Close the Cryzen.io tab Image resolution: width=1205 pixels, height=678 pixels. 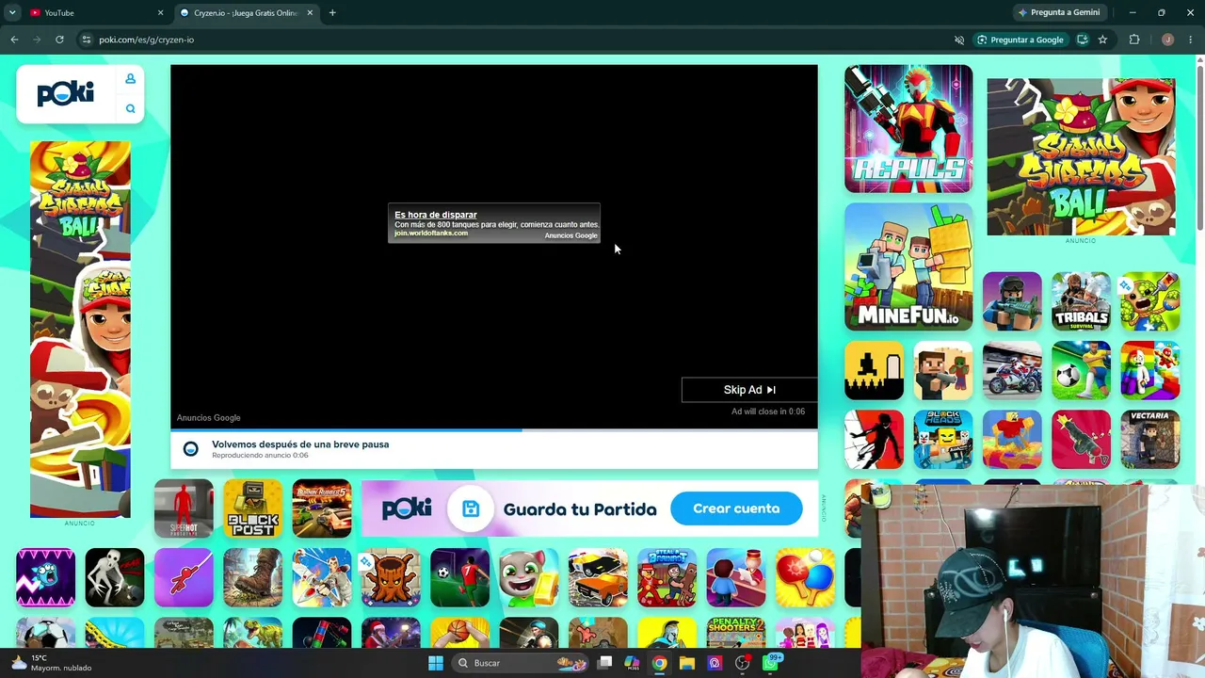(310, 13)
